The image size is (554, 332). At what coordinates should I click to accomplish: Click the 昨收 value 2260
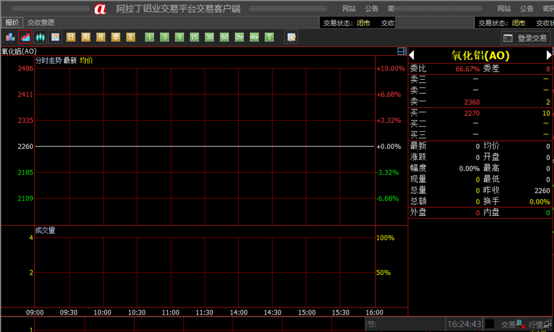[x=542, y=191]
